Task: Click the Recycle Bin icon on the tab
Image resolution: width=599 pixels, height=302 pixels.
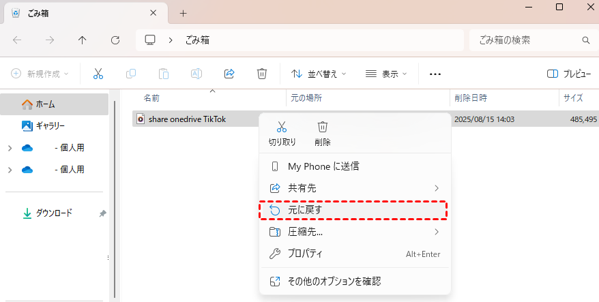Action: click(x=16, y=14)
